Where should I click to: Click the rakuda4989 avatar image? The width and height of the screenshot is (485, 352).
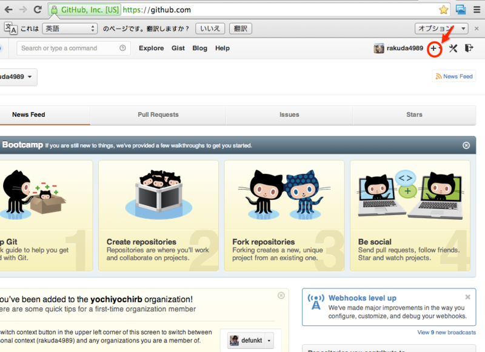click(x=379, y=48)
